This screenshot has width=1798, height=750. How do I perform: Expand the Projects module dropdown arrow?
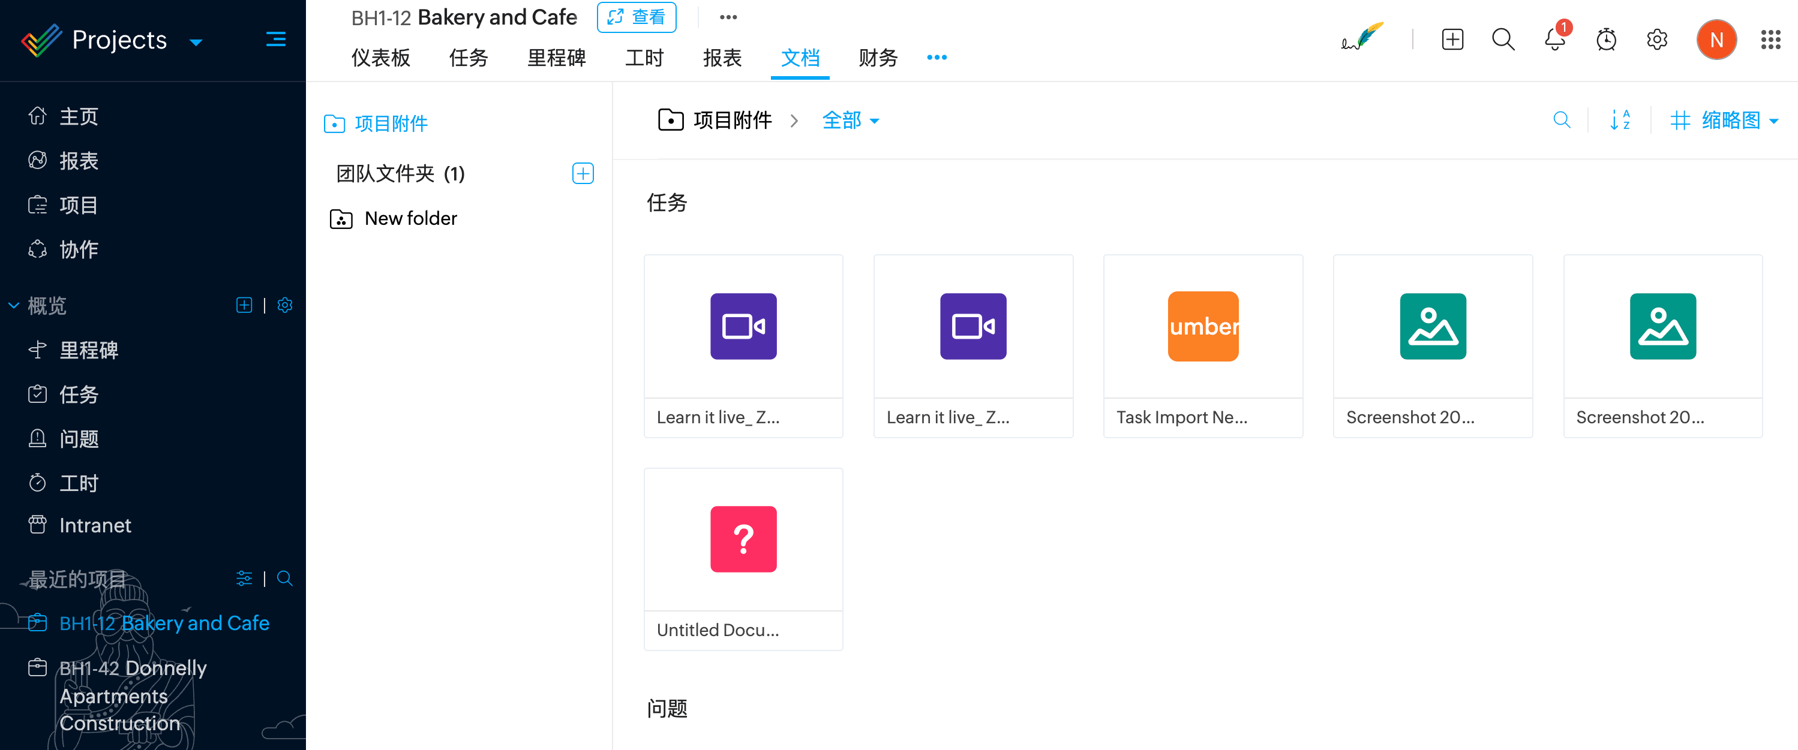(x=196, y=43)
